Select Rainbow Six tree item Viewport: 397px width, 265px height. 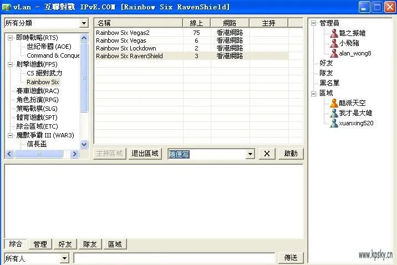pyautogui.click(x=43, y=82)
